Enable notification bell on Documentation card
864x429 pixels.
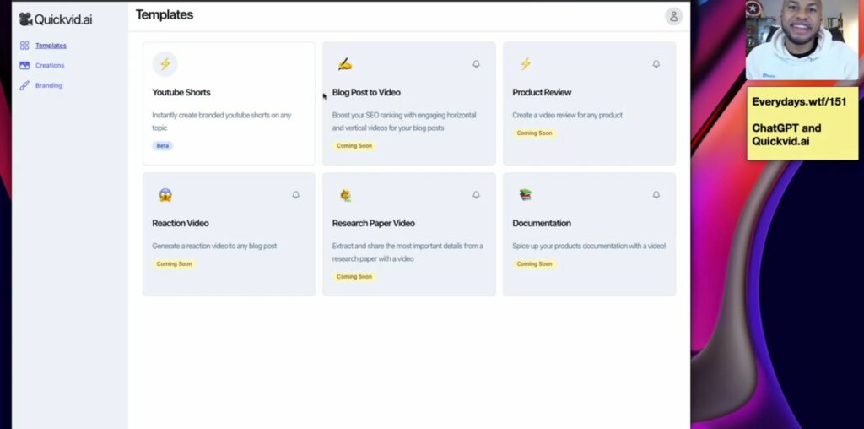[x=656, y=194]
